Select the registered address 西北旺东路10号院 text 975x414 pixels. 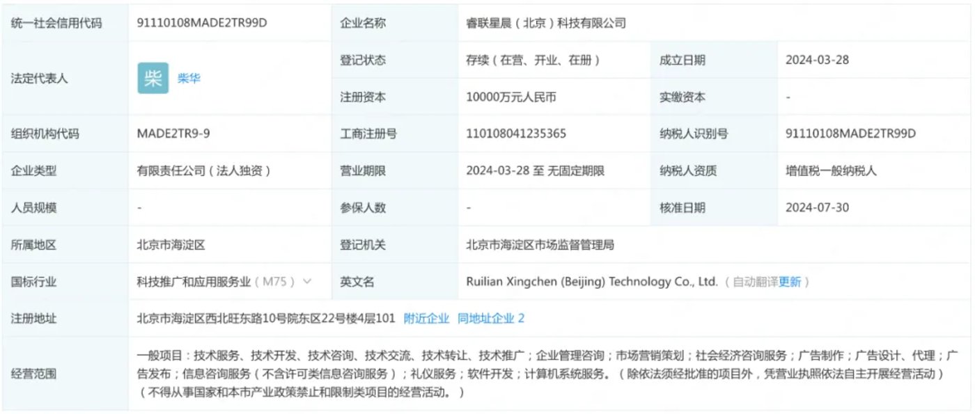coord(266,319)
